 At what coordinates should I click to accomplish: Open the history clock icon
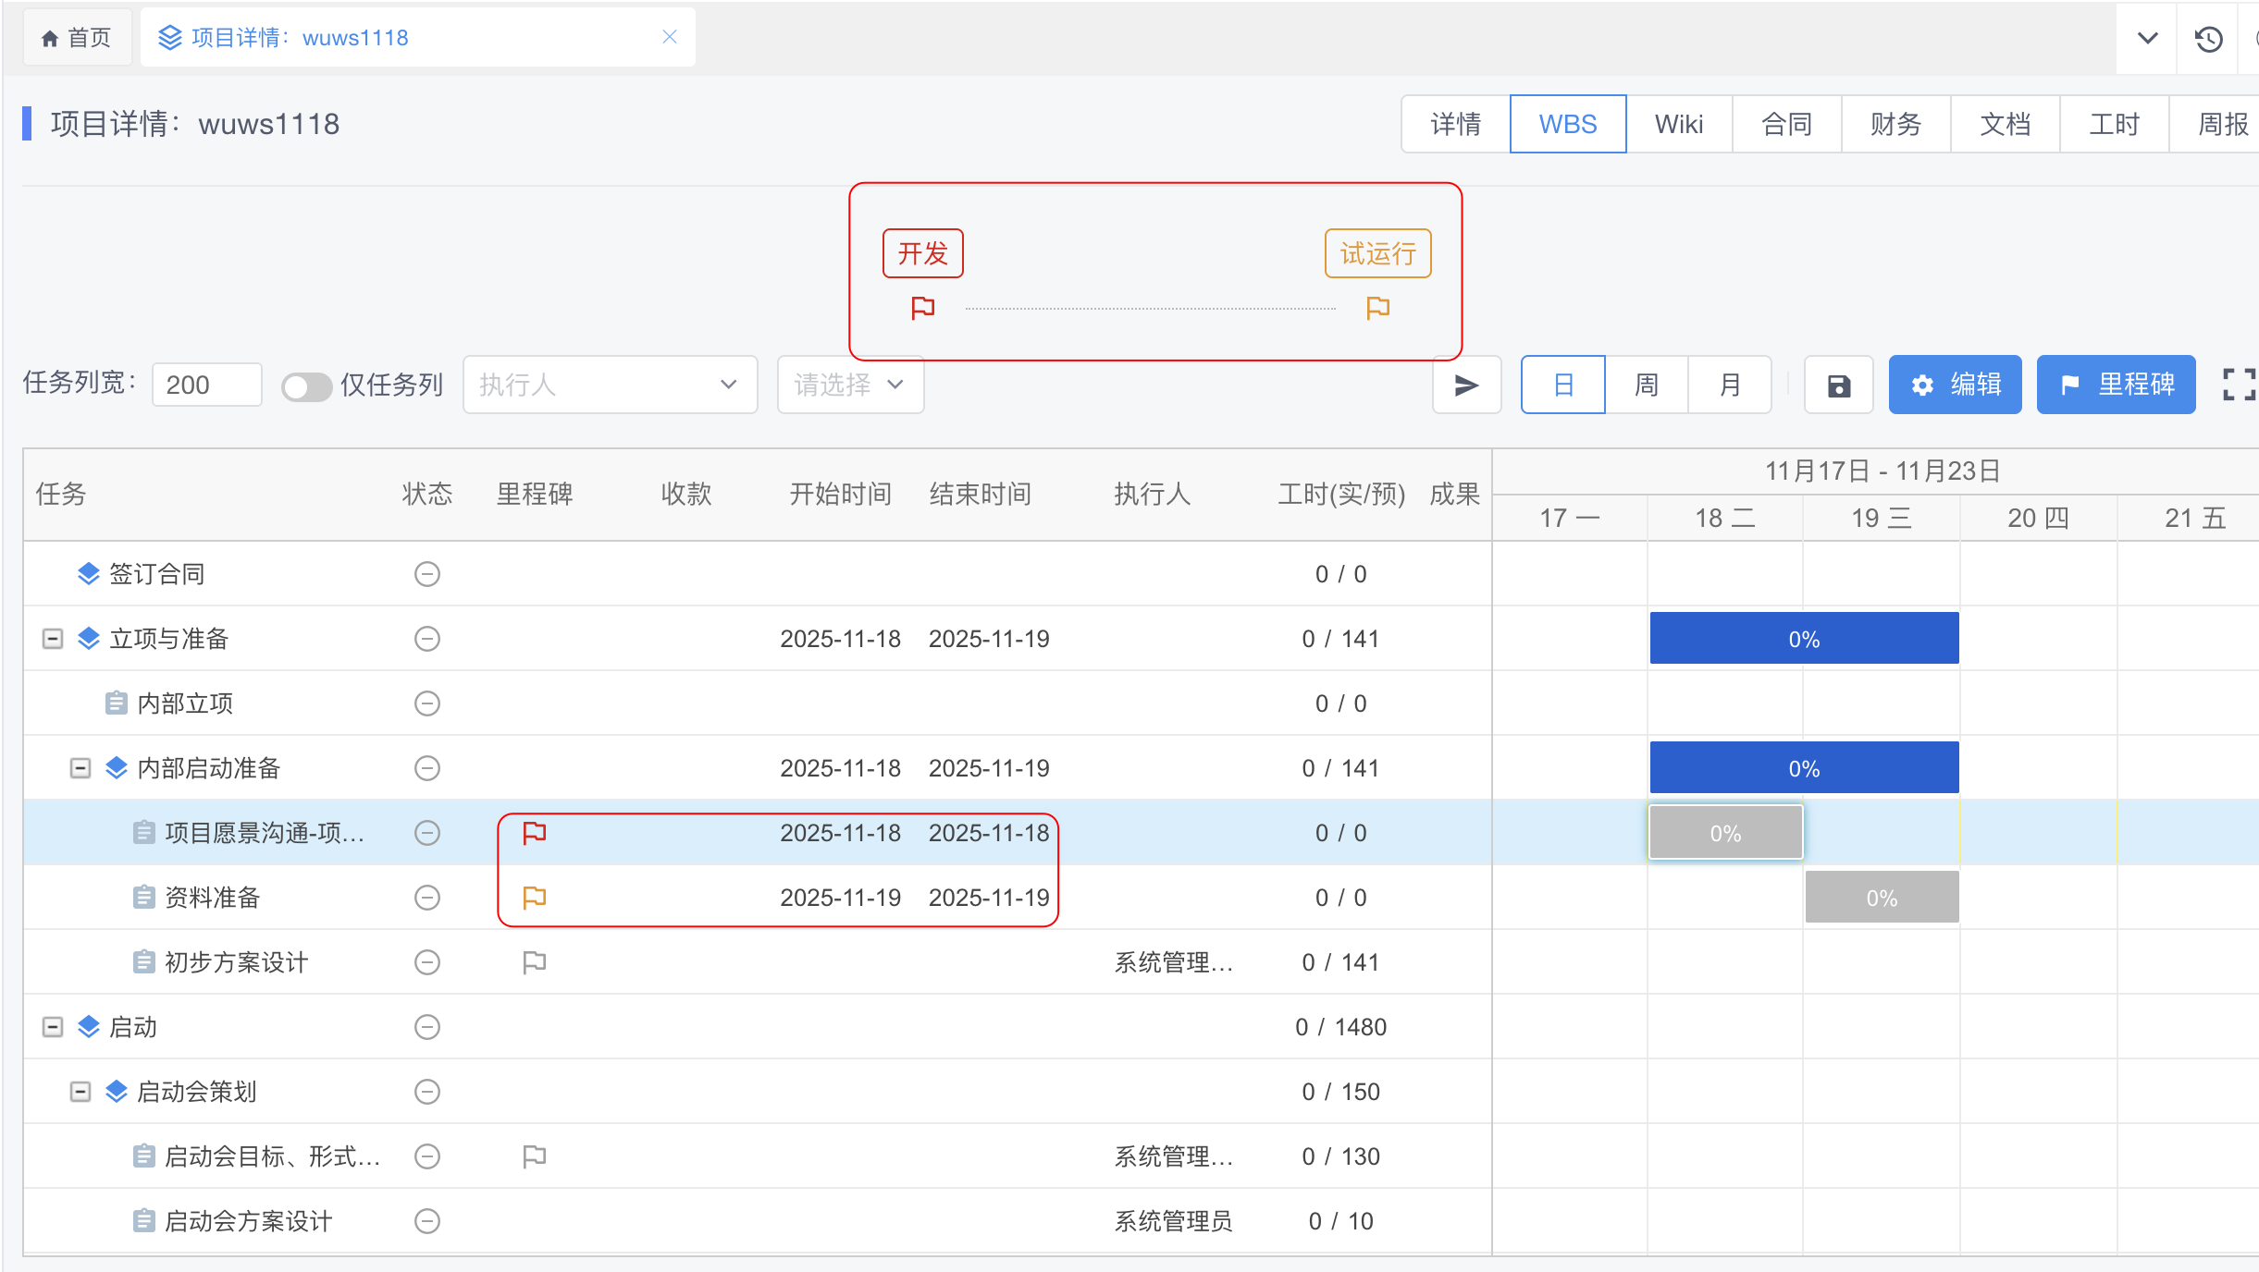tap(2208, 39)
